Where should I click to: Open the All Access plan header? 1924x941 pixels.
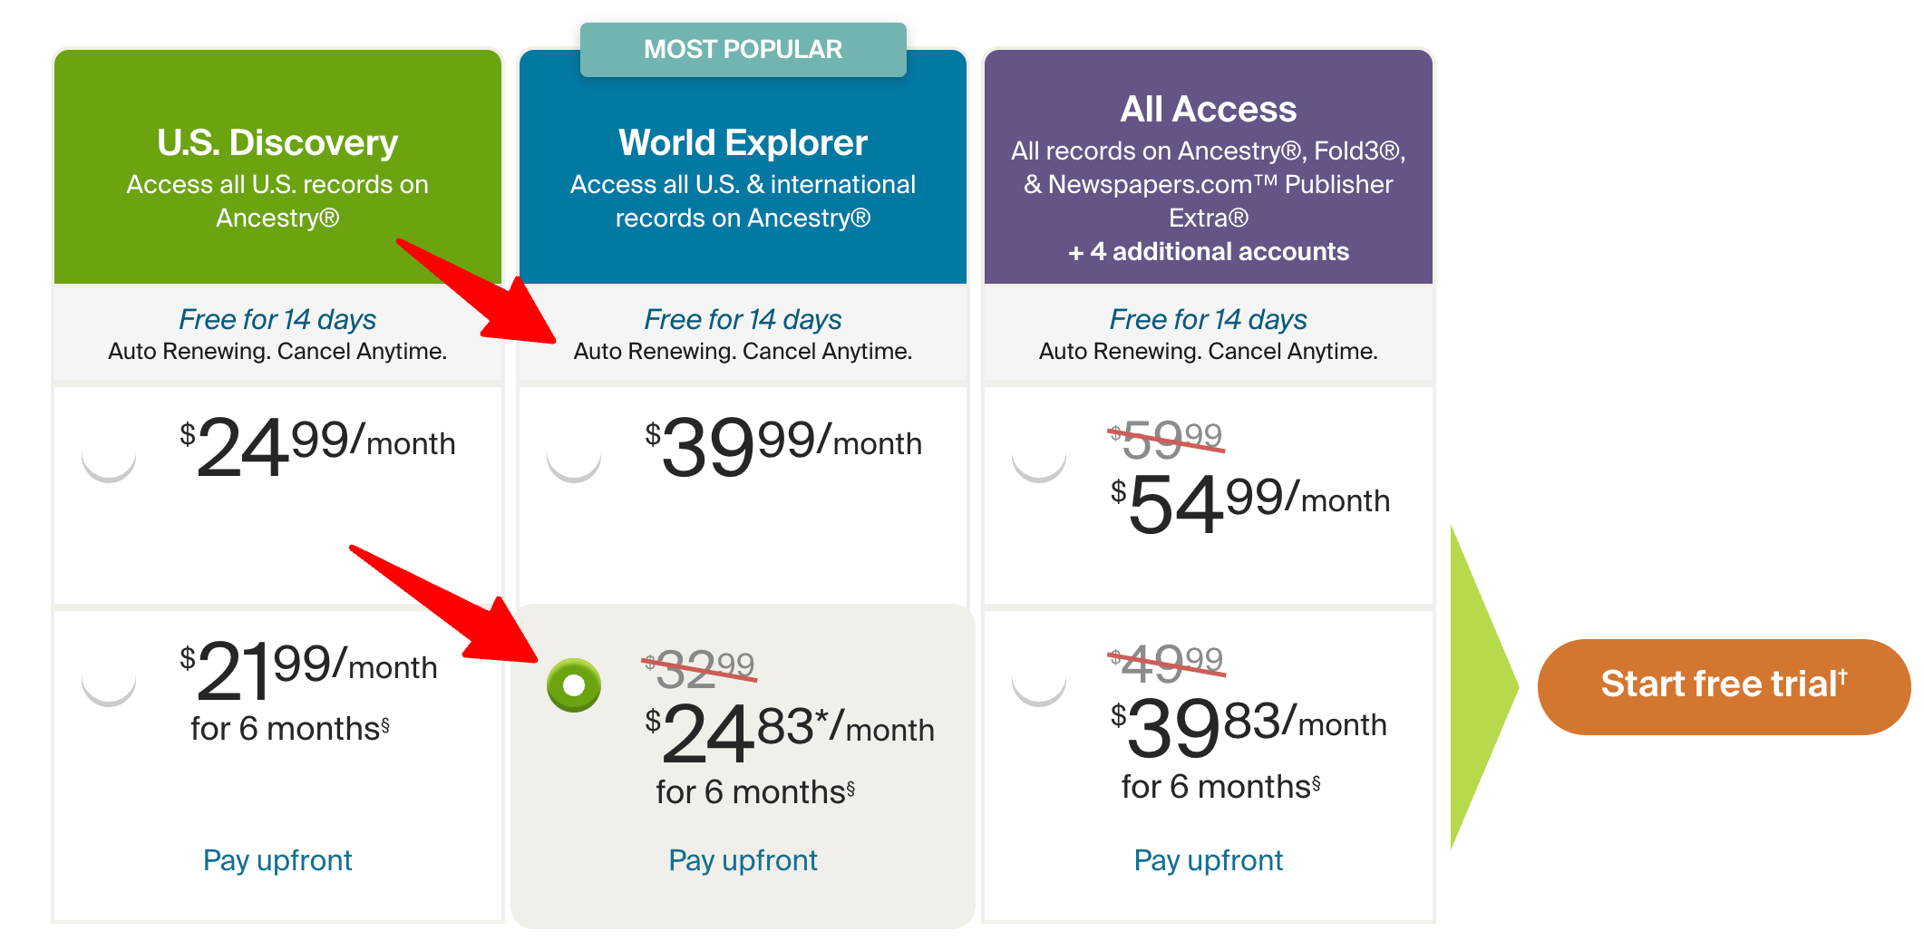pos(1209,167)
